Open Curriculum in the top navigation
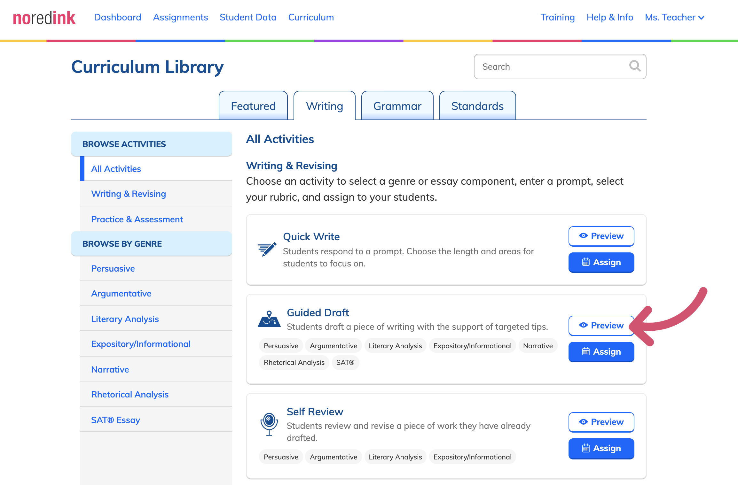The width and height of the screenshot is (738, 485). point(311,17)
